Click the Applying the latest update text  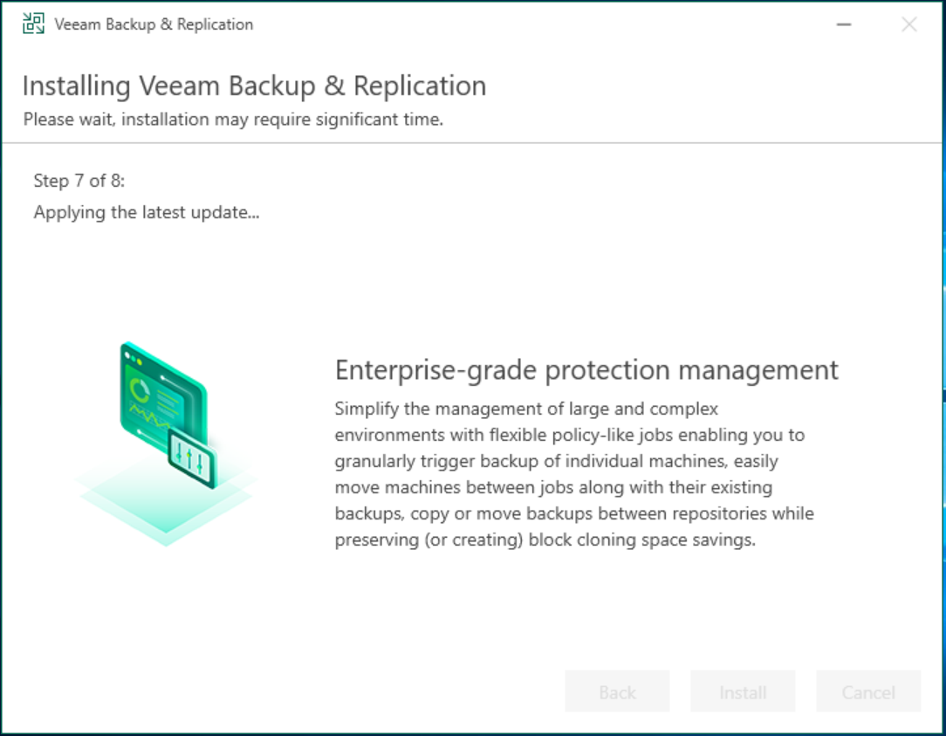pyautogui.click(x=147, y=211)
